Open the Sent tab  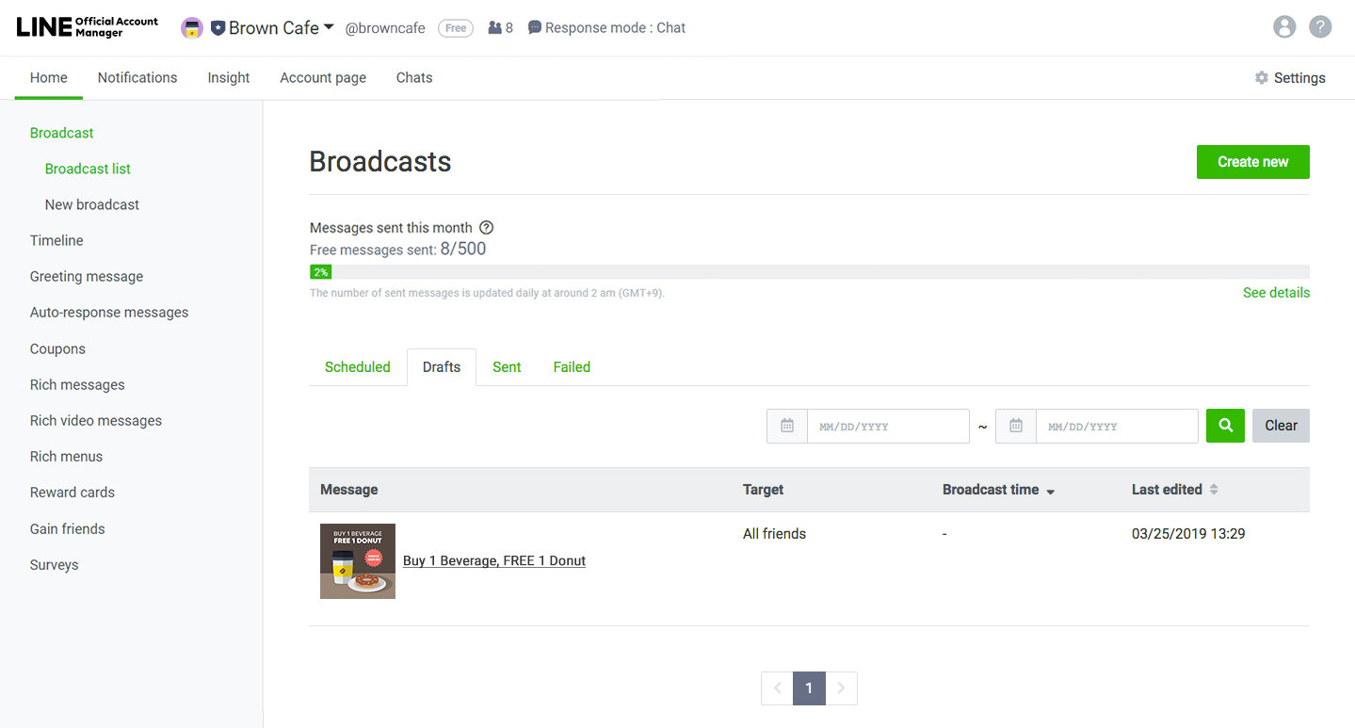507,367
